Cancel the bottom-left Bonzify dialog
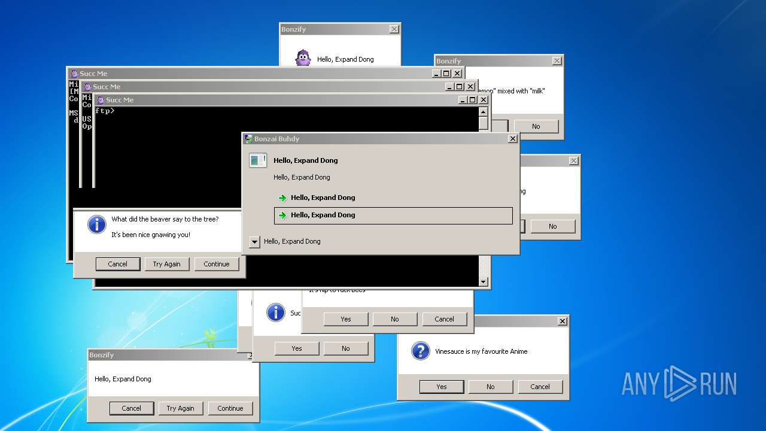Image resolution: width=766 pixels, height=431 pixels. [132, 408]
